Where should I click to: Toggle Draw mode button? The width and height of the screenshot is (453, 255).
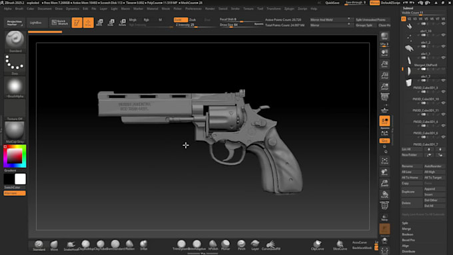[x=89, y=23]
